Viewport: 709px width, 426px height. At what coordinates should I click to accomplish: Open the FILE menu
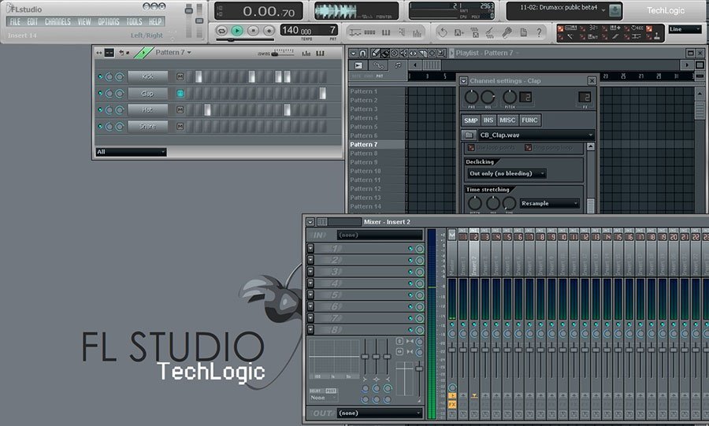click(x=16, y=22)
